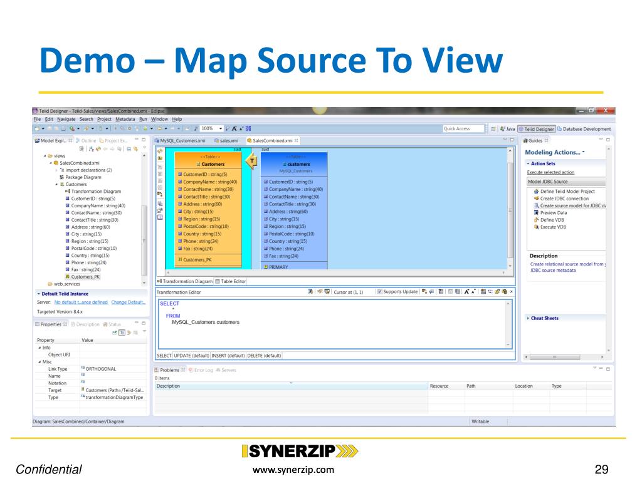
Task: Click the decrease font size icon in main toolbar
Action: tap(241, 128)
